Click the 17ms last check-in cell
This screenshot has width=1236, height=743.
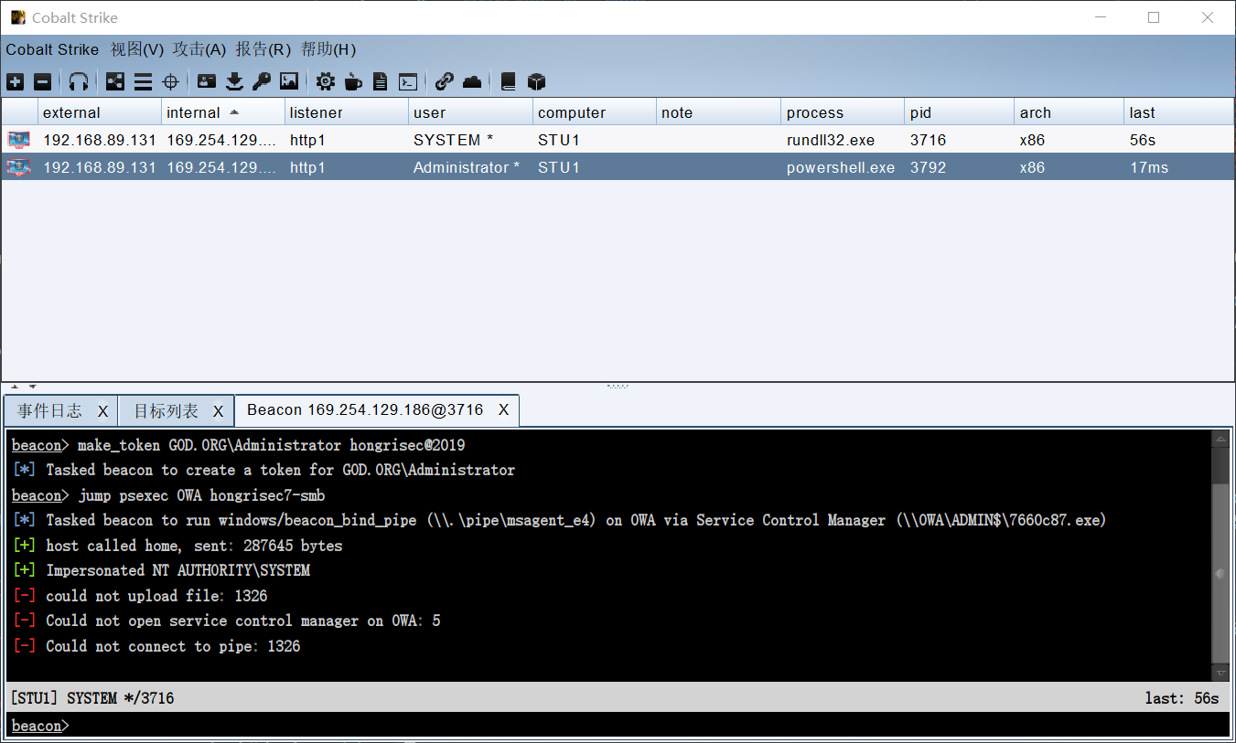[x=1178, y=167]
